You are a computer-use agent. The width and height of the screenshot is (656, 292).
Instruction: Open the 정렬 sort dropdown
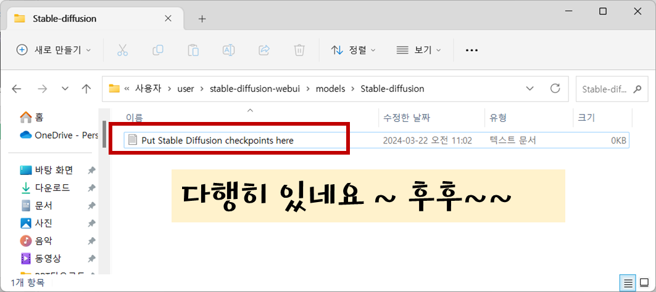[x=354, y=50]
